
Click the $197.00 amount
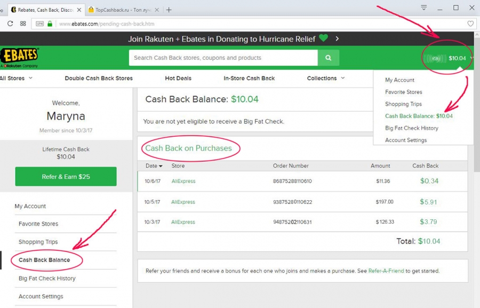coord(385,202)
